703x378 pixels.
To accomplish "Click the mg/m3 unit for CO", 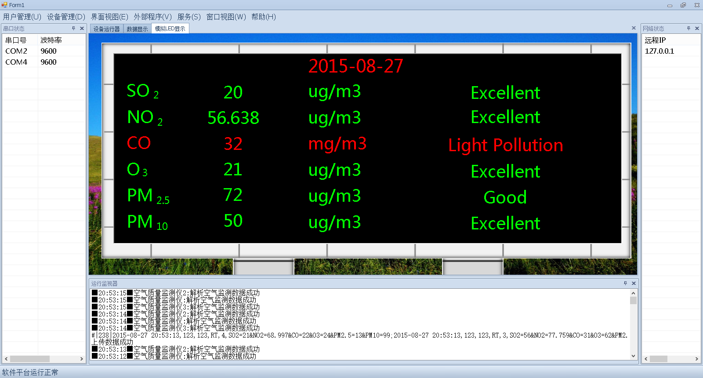I will 337,144.
